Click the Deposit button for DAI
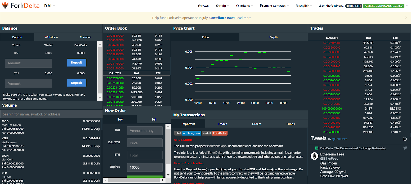The width and height of the screenshot is (411, 184). coord(77,62)
